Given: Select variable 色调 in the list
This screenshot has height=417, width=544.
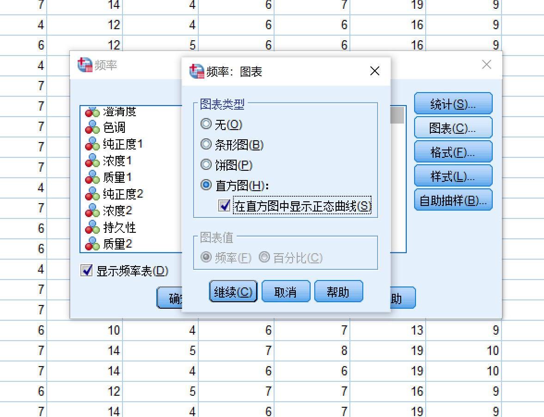Looking at the screenshot, I should point(114,128).
